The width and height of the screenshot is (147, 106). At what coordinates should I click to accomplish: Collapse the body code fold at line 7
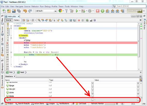coord(11,38)
